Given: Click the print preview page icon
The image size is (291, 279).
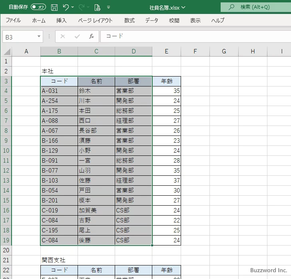Looking at the screenshot, I should click(x=97, y=8).
